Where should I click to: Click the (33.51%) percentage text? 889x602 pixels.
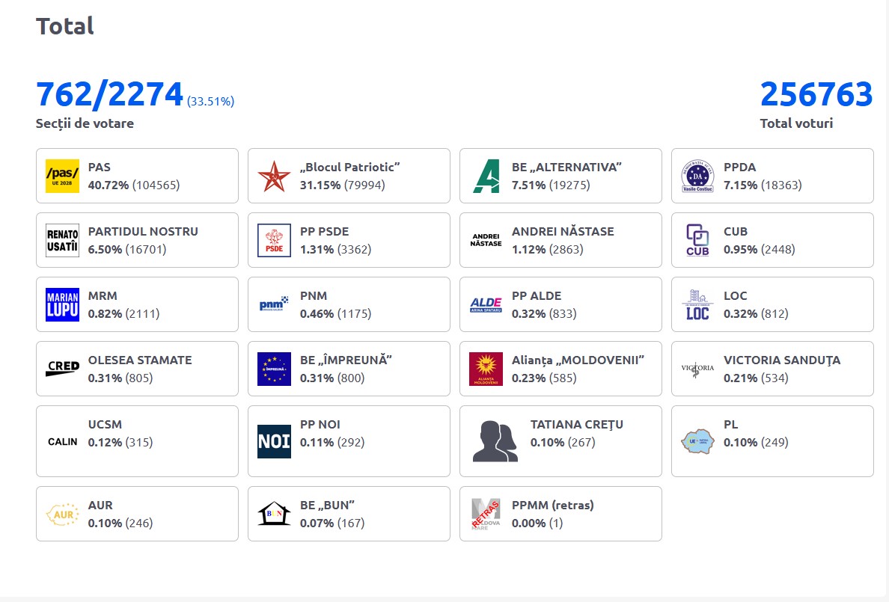point(210,102)
